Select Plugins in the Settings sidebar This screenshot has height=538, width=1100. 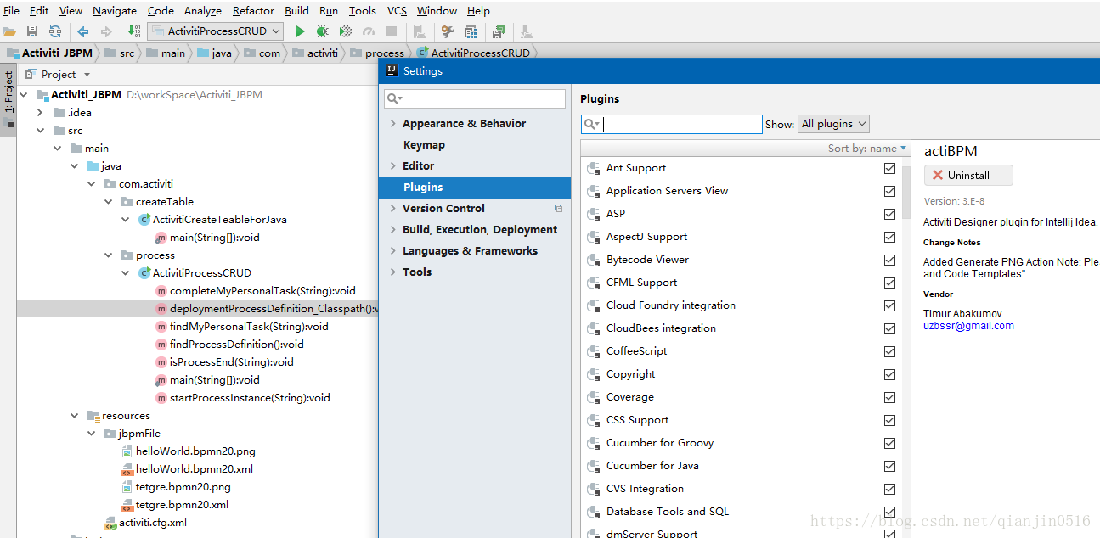[475, 188]
